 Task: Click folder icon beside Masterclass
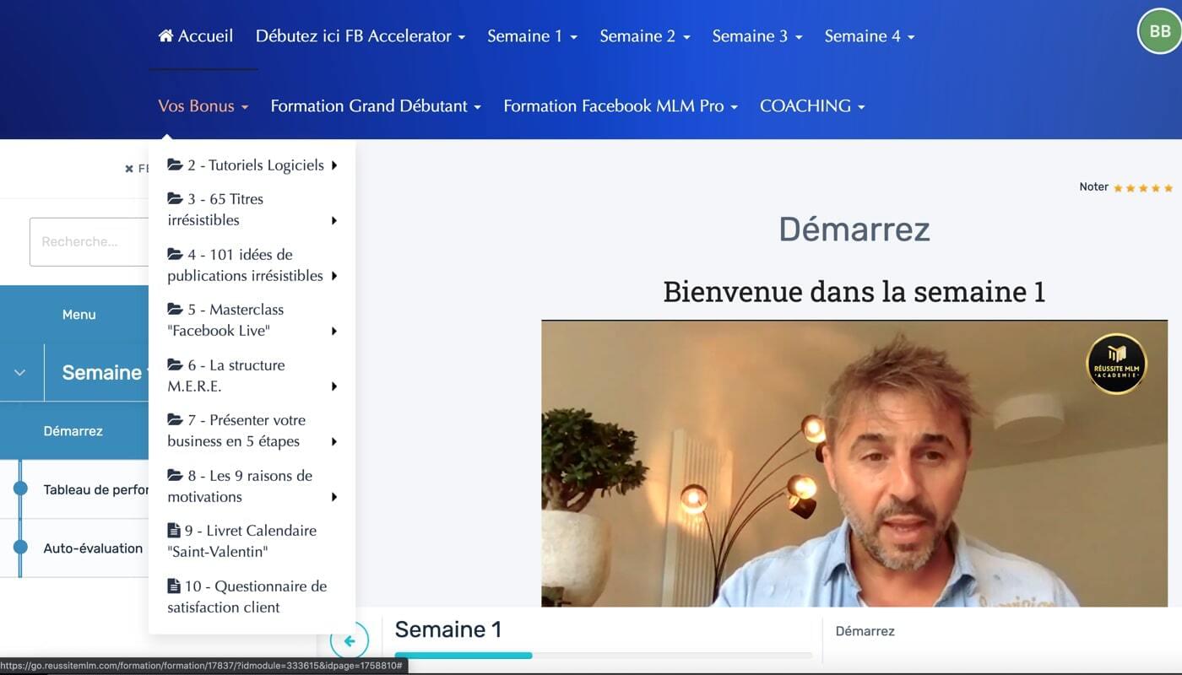pyautogui.click(x=175, y=309)
